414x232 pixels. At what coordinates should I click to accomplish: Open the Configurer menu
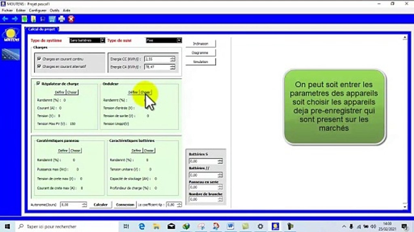coord(38,10)
